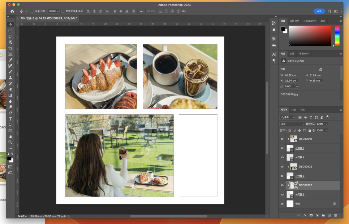Pick a color in the red color field
349x224 pixels.
coord(310,36)
